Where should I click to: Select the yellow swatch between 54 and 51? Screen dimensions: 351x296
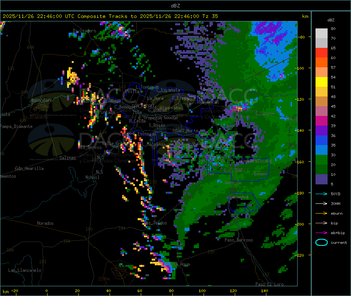(321, 82)
